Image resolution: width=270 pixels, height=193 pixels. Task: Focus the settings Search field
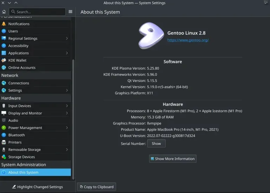coord(39,12)
